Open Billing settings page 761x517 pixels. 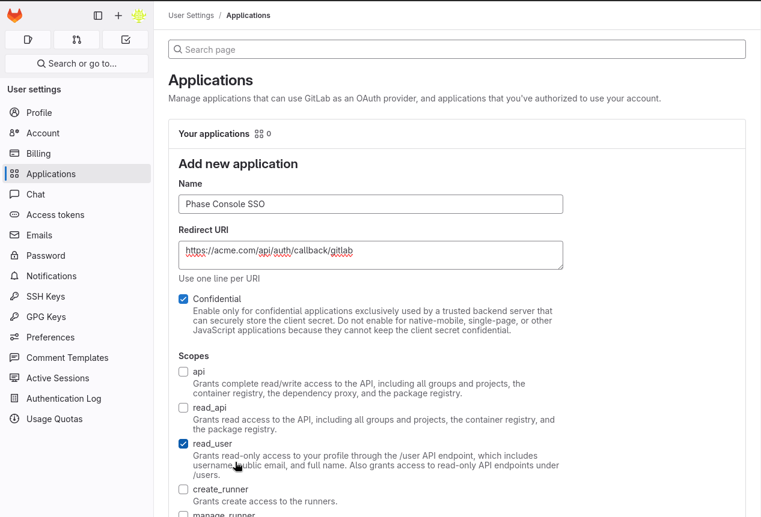pos(77,153)
